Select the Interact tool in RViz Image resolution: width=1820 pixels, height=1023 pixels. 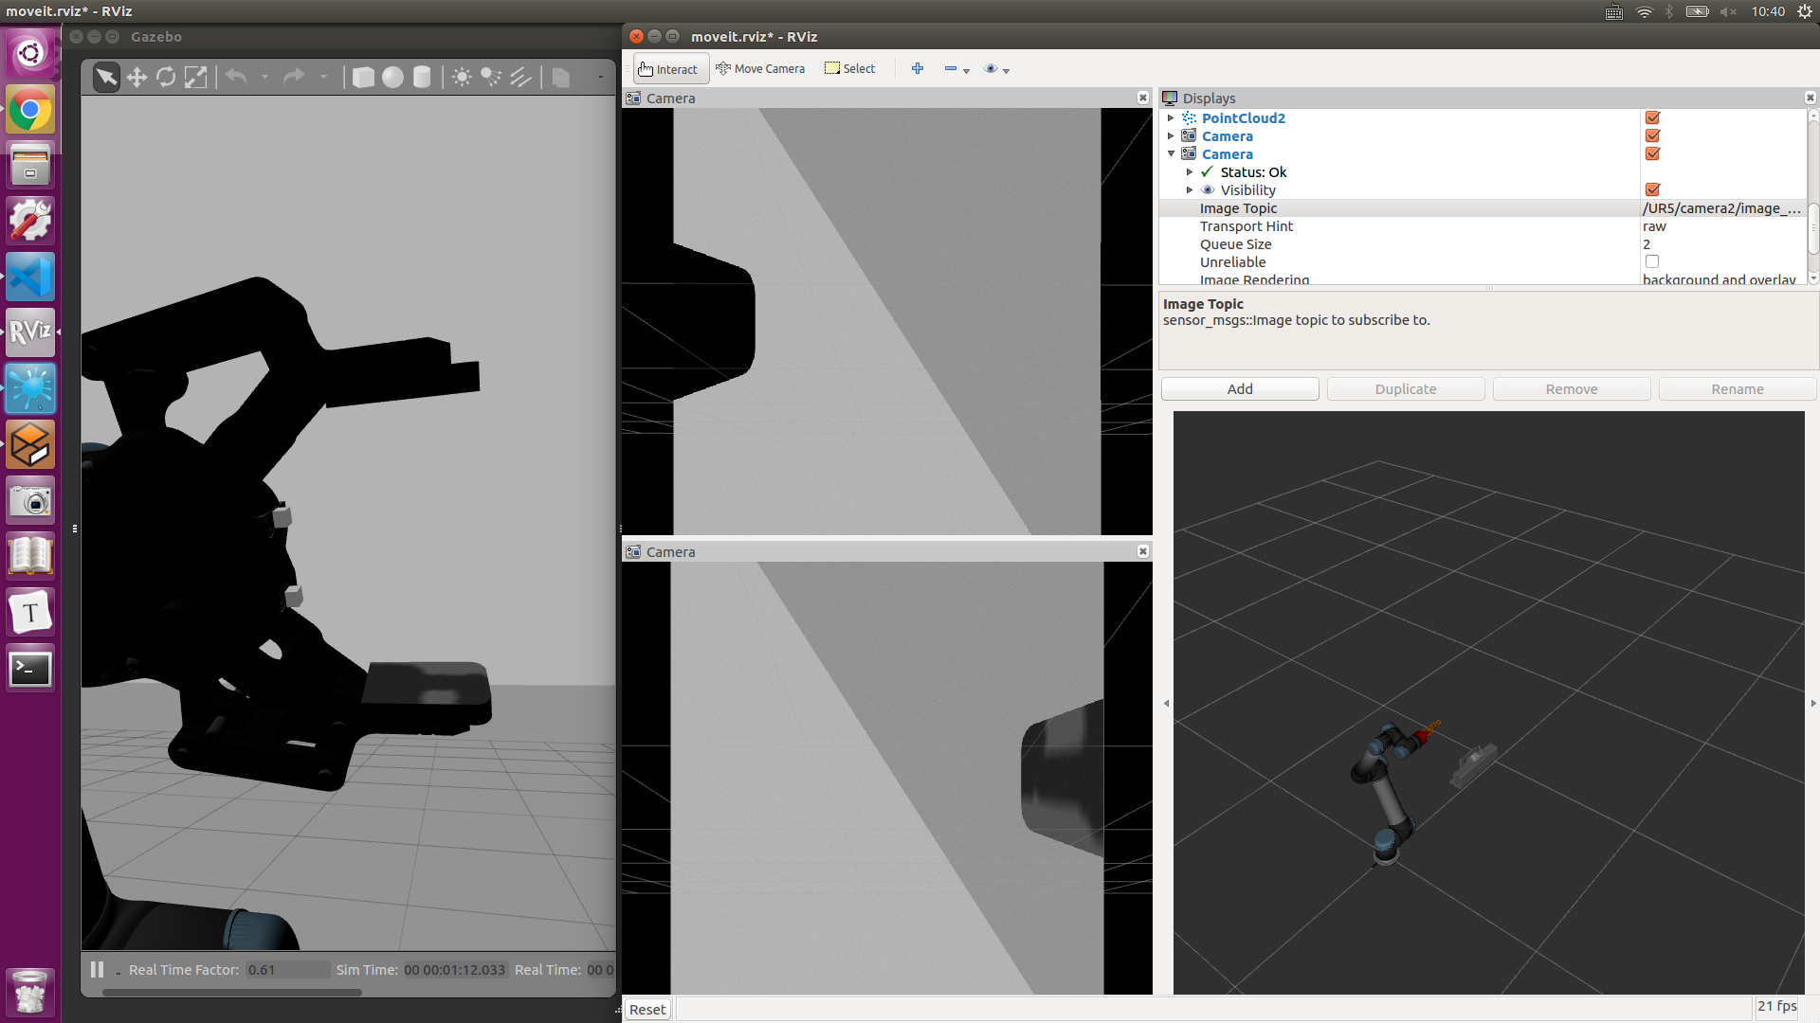point(671,69)
